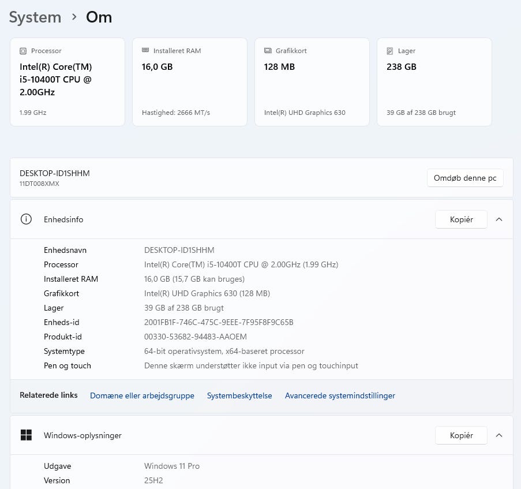Click the Processor value i5-10400T in Enhedsinfo

[241, 264]
